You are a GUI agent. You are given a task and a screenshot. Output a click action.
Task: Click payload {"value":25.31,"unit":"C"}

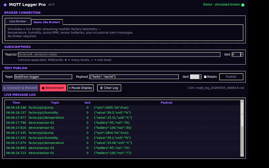tap(113, 118)
